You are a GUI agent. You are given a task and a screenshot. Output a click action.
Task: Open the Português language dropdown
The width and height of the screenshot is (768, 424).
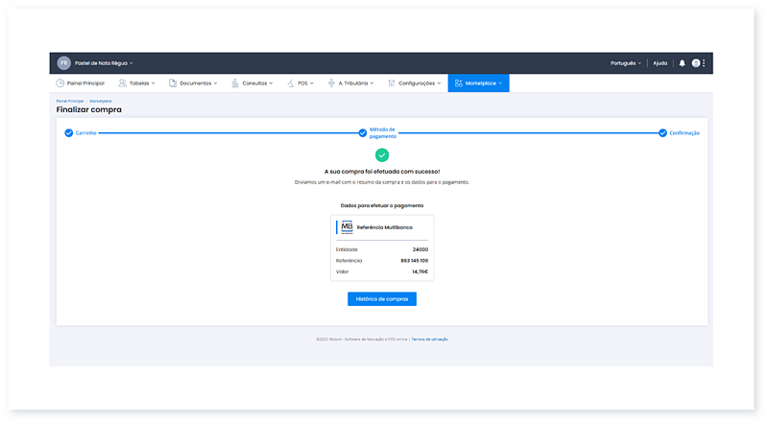click(x=625, y=63)
